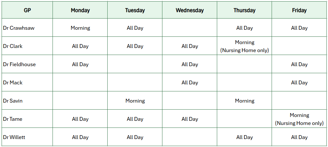Viewport: 328px width, 147px height.
Task: Click Dr Mack's Wednesday All Day cell
Action: [190, 82]
